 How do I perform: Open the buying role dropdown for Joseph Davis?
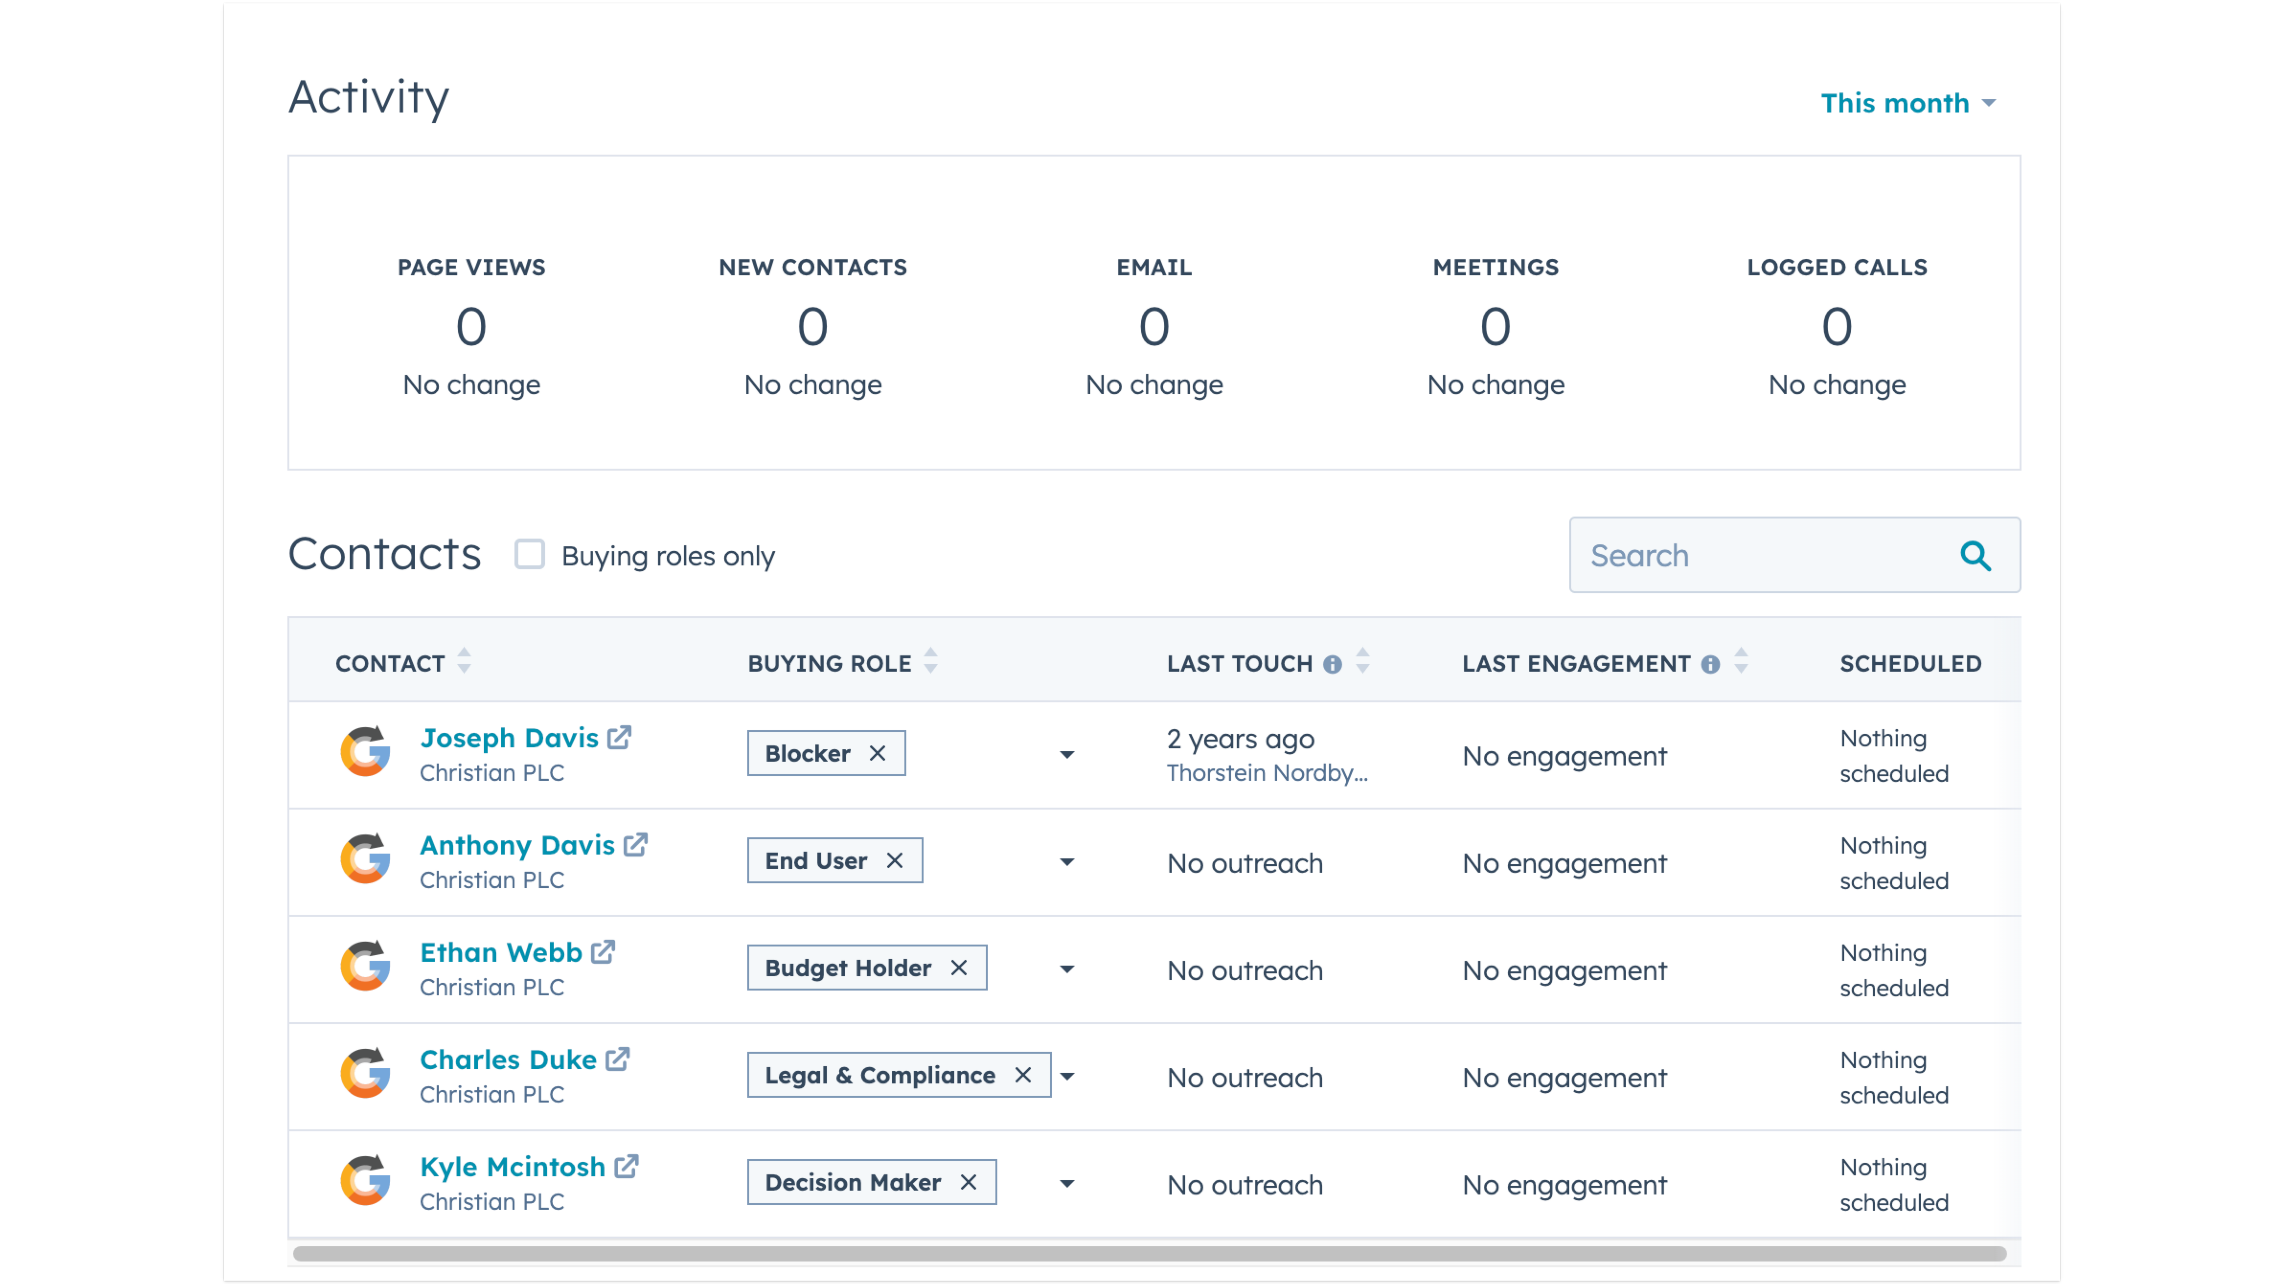click(x=1068, y=755)
